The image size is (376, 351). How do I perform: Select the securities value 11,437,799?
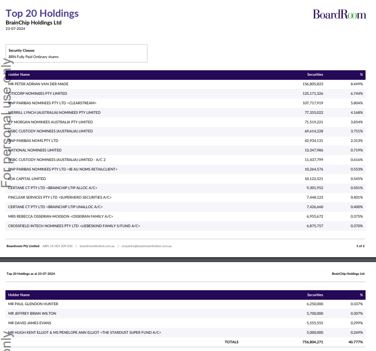point(314,160)
